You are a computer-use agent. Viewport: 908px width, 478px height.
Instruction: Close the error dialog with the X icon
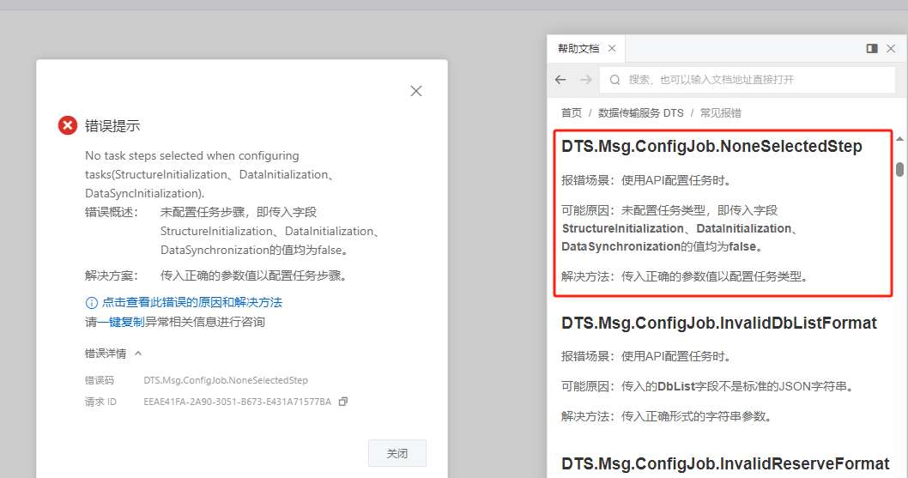click(416, 91)
